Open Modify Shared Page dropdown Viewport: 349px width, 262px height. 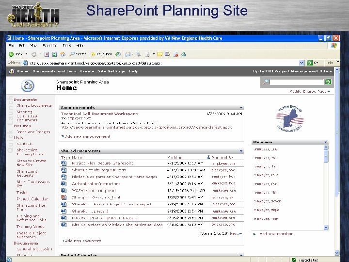coord(310,91)
